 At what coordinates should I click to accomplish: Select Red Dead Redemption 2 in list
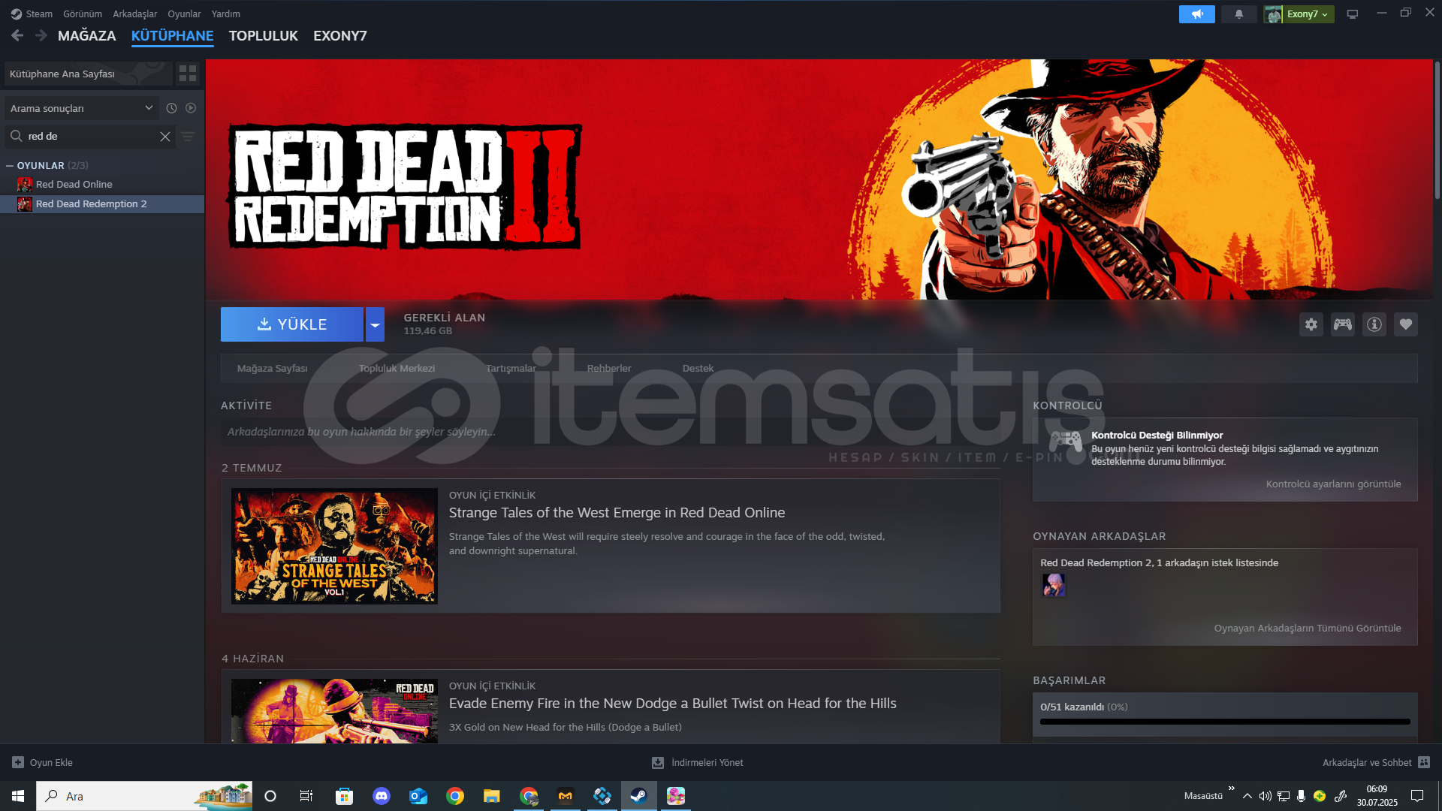pyautogui.click(x=102, y=204)
